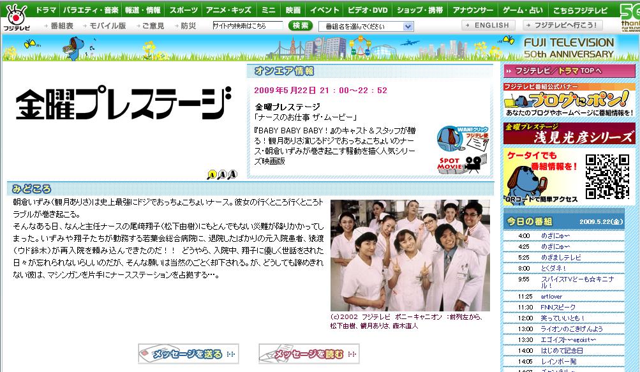
Task: Open the 番組名を選んでください dropdown
Action: (366, 27)
